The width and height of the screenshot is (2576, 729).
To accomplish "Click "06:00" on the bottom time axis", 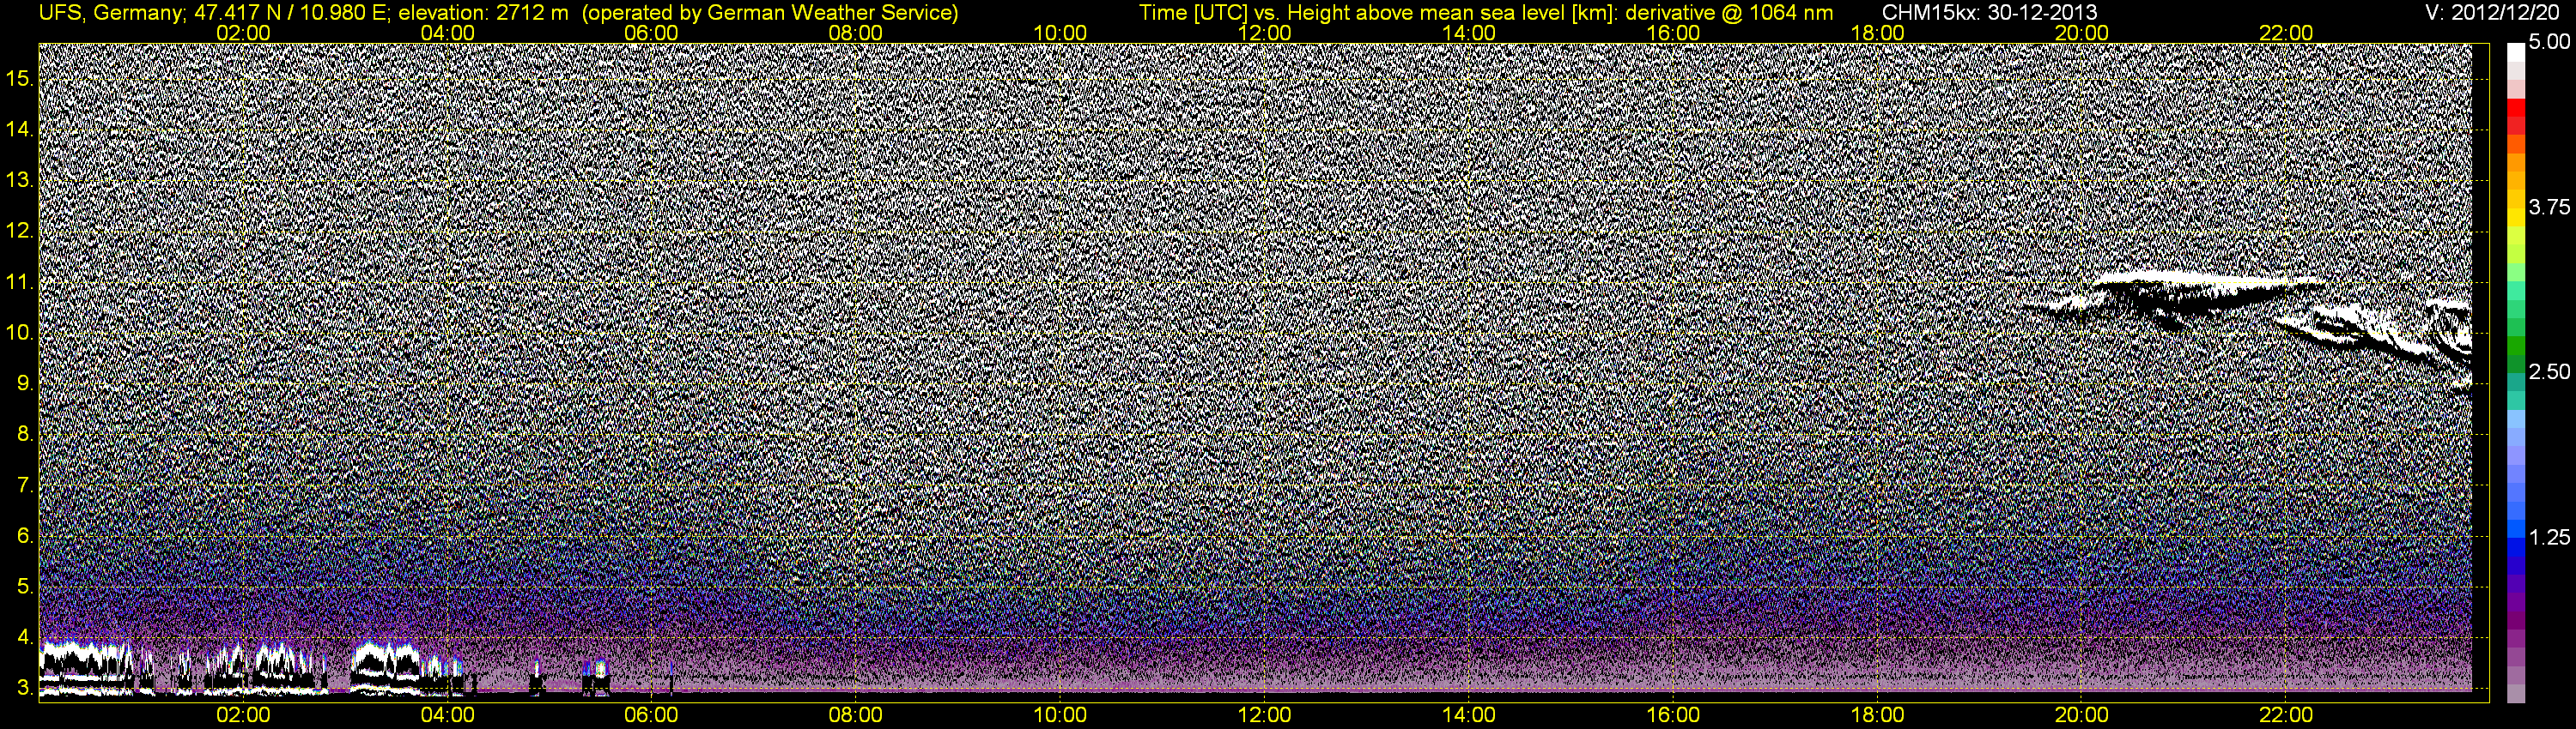I will (x=651, y=715).
